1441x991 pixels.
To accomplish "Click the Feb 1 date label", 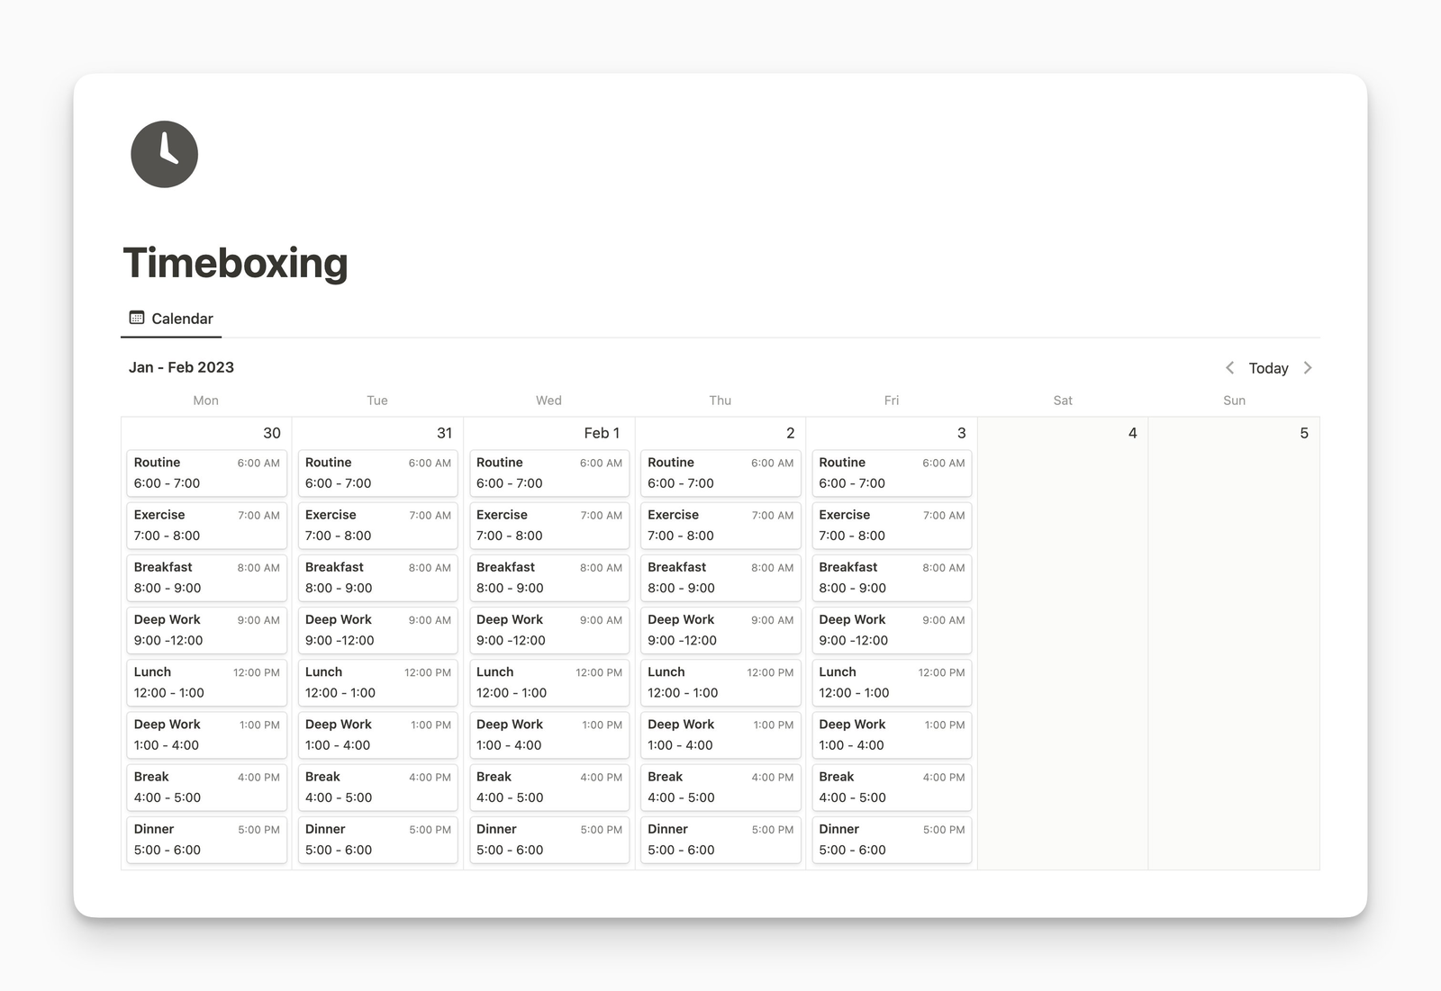I will 602,433.
